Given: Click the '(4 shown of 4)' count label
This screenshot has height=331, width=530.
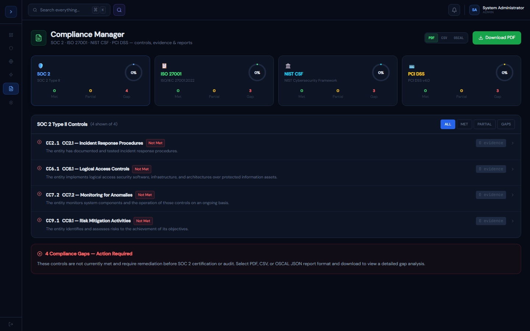Looking at the screenshot, I should tap(104, 124).
